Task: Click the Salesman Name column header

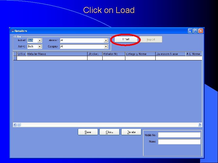Action: [170, 54]
